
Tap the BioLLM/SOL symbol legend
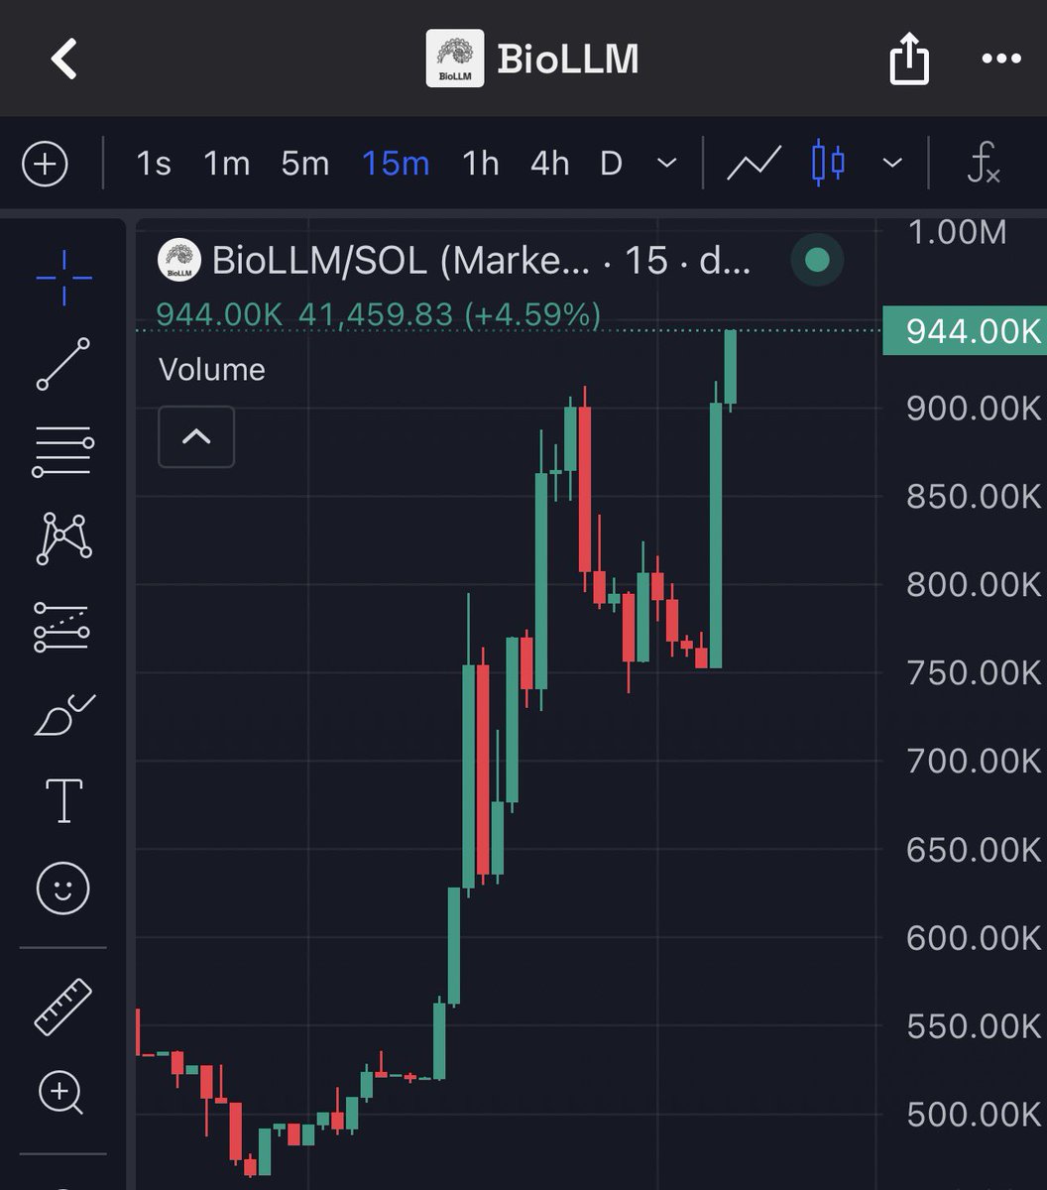[455, 261]
